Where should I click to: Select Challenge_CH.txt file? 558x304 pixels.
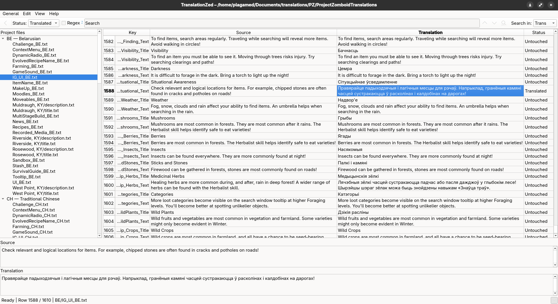pos(30,205)
